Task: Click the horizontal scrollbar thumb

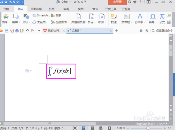Action: click(50, 123)
